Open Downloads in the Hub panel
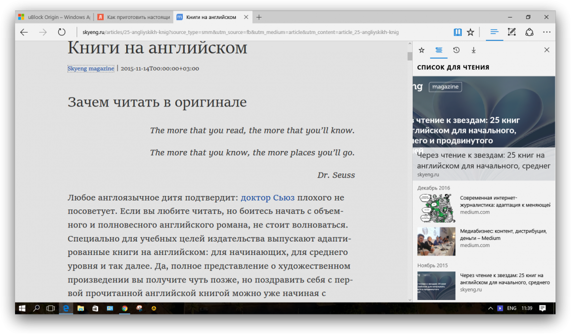571x334 pixels. 473,50
